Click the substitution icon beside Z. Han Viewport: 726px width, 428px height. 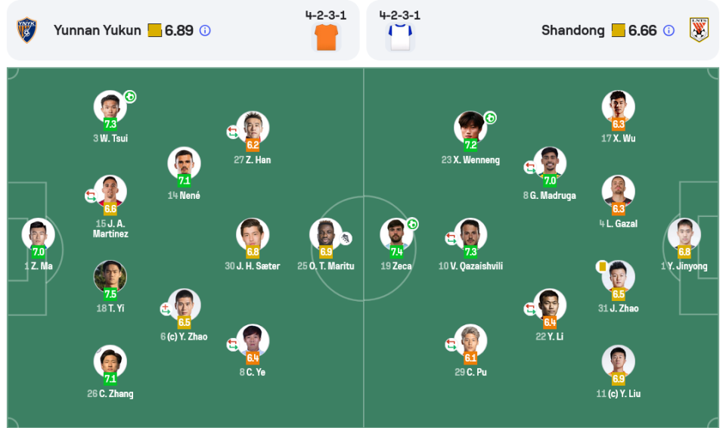click(233, 132)
